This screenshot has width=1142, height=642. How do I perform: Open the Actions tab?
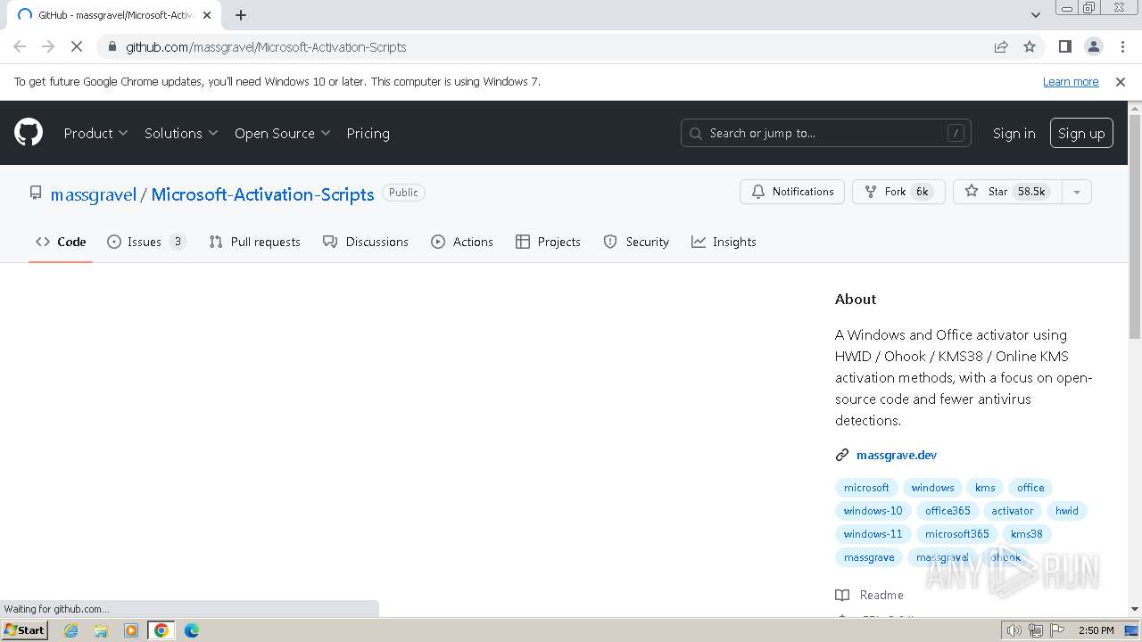(462, 242)
